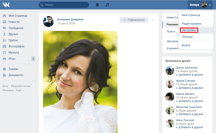The image size is (216, 133).
Task: Add Инна Лунская to friends
Action: point(190,127)
